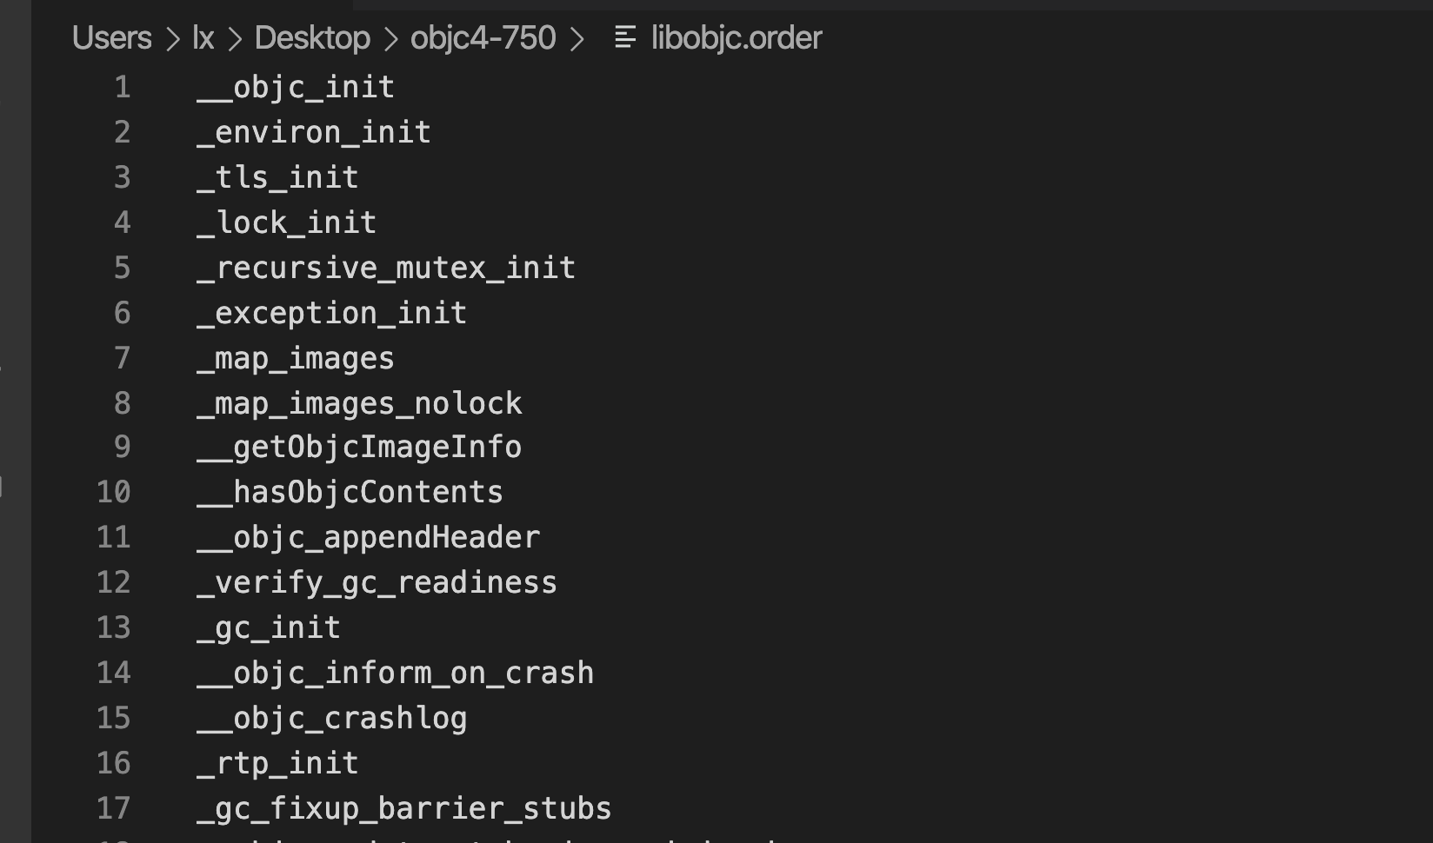This screenshot has width=1433, height=843.
Task: Open the objc4-750 breadcrumb folder
Action: [483, 37]
